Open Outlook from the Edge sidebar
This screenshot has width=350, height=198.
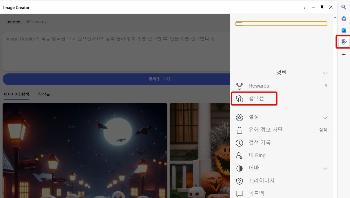pyautogui.click(x=343, y=30)
